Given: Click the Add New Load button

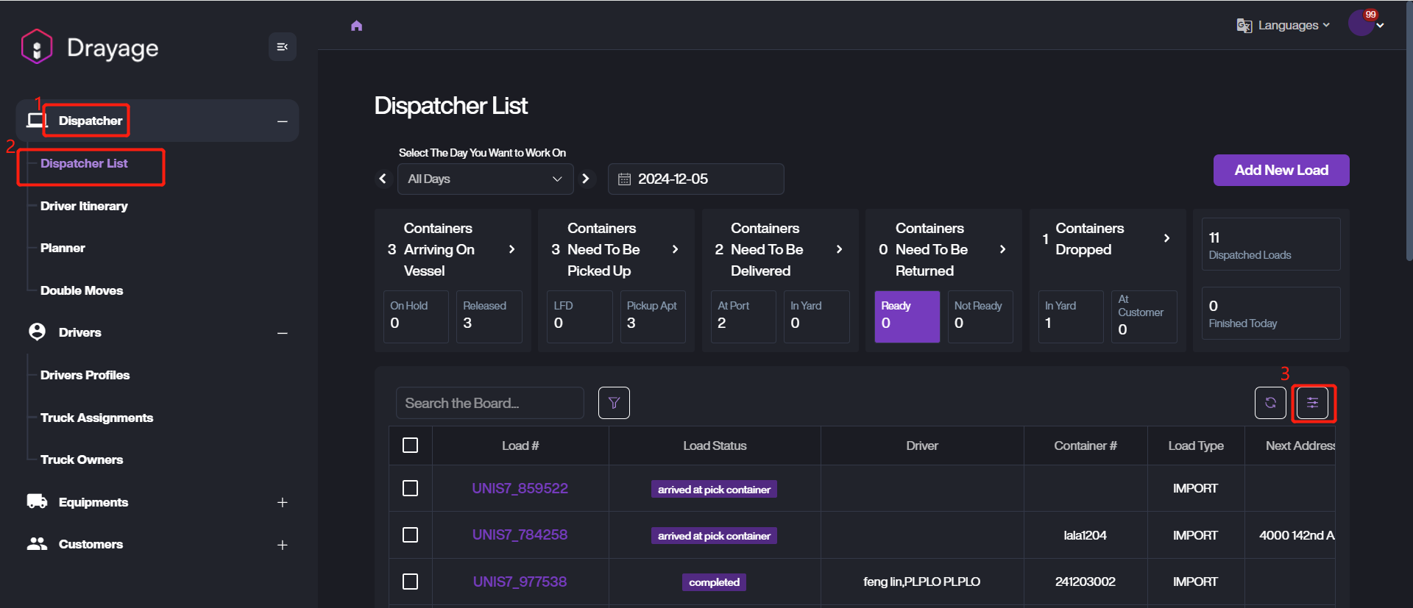Looking at the screenshot, I should (1281, 171).
